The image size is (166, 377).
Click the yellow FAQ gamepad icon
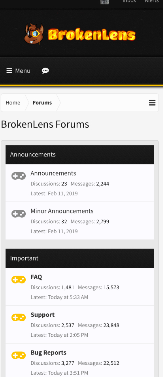(19, 280)
